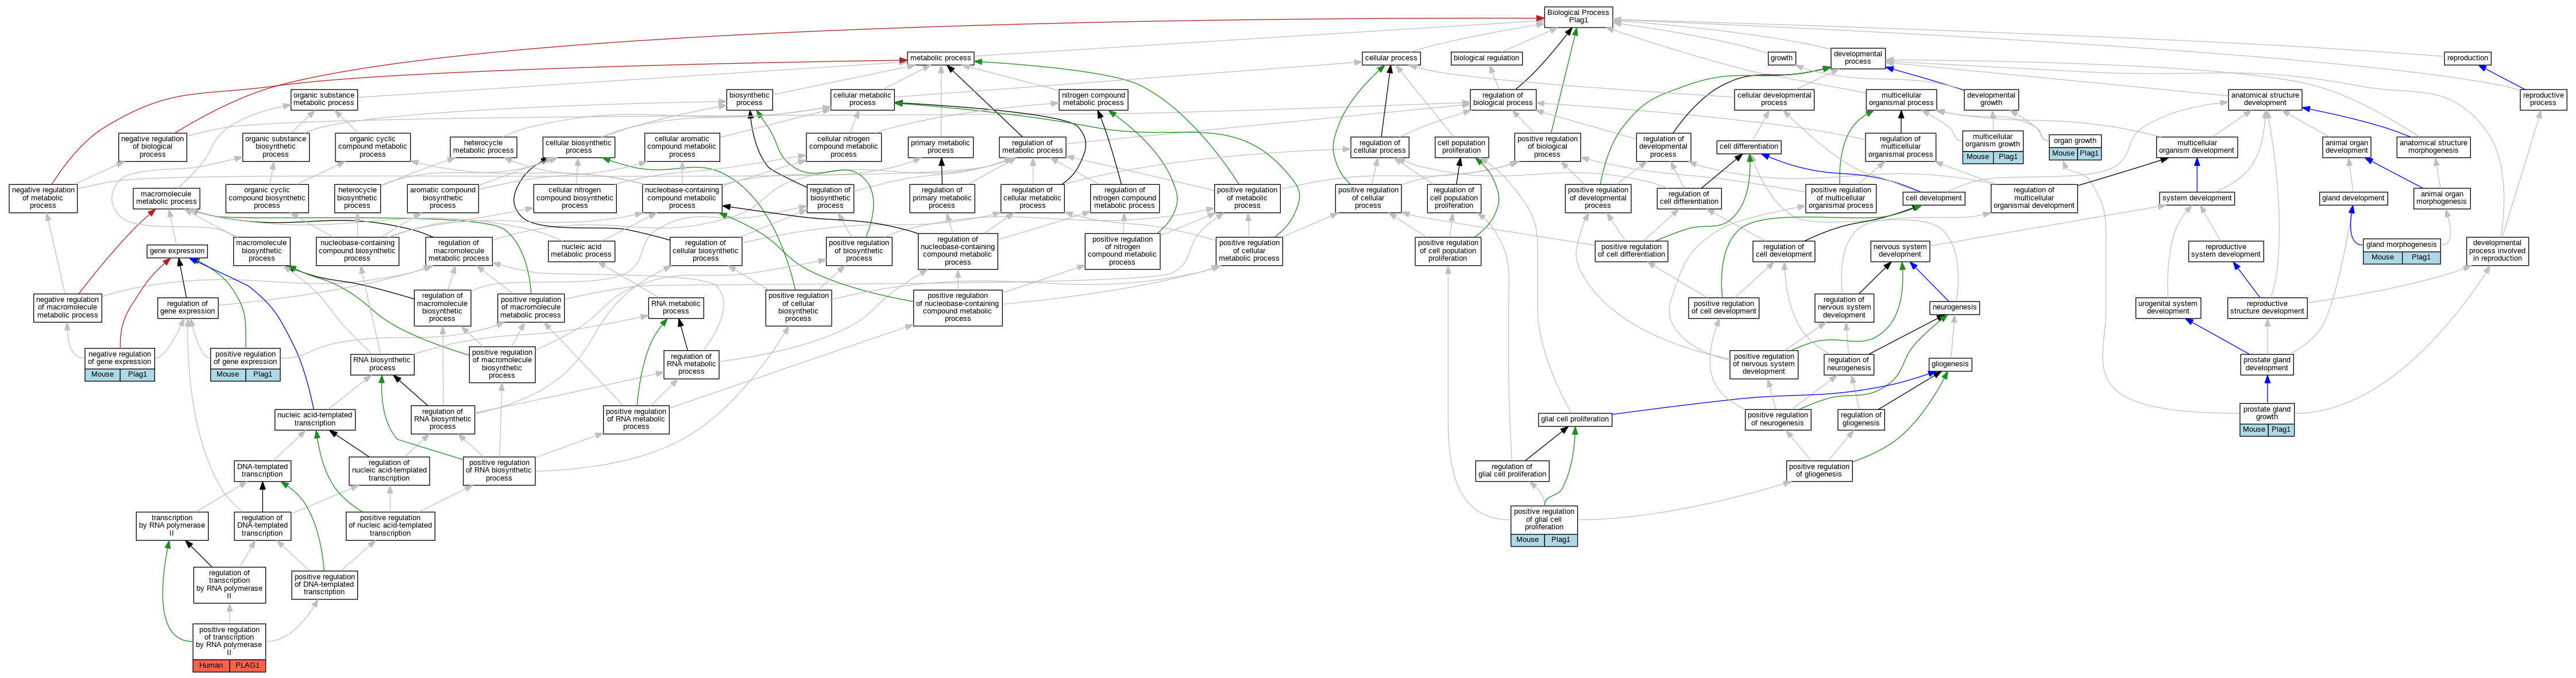The height and width of the screenshot is (678, 2576).
Task: Click the 'reproductive structure development' node
Action: [x=2267, y=307]
